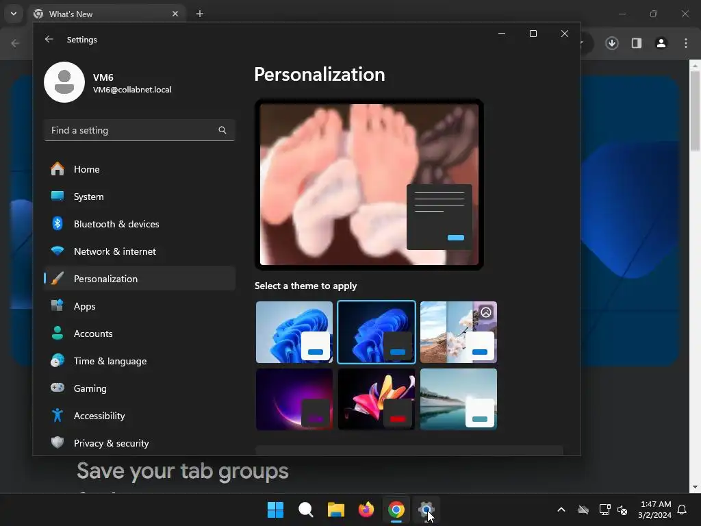The image size is (701, 526).
Task: Click the VM6 user profile avatar
Action: tap(64, 82)
